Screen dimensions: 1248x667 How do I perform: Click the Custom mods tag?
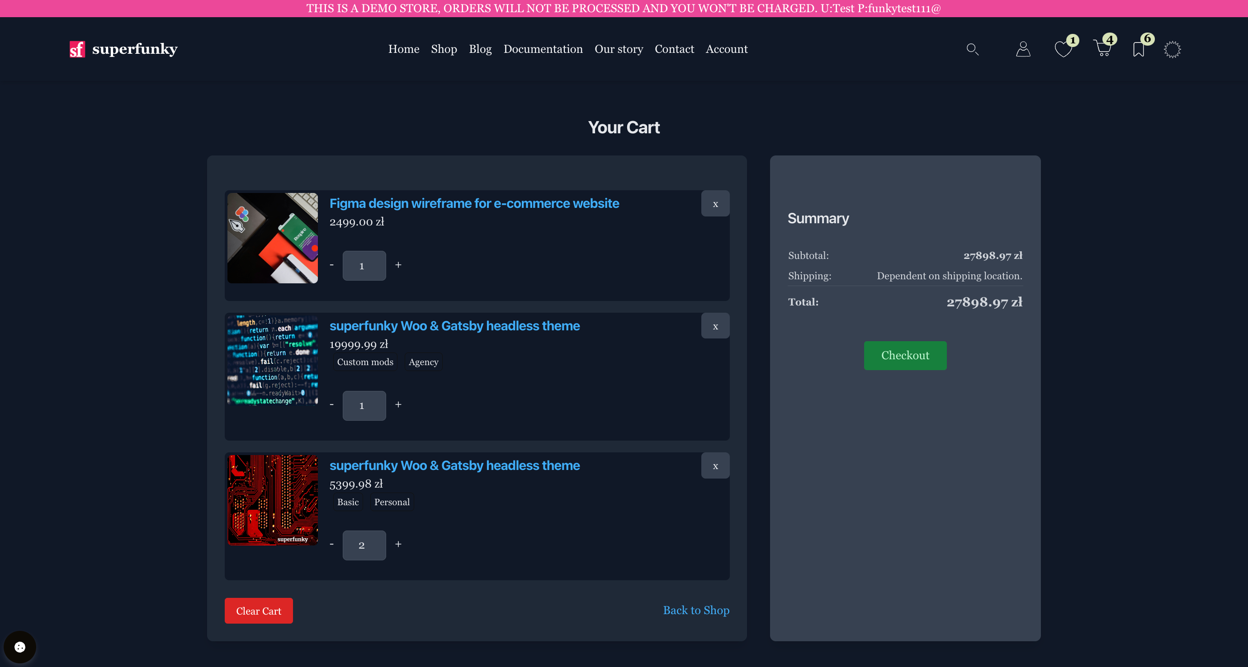[365, 362]
